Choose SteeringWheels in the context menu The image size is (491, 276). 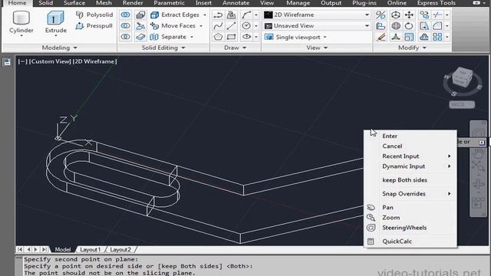coord(410,228)
